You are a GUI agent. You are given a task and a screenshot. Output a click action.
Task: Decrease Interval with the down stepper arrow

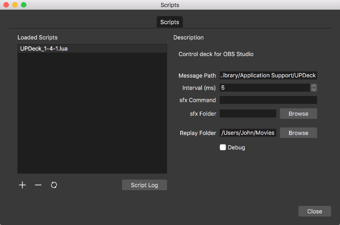pyautogui.click(x=314, y=90)
